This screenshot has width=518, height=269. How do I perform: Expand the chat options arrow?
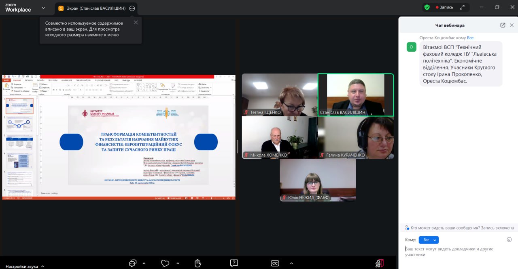click(x=144, y=263)
